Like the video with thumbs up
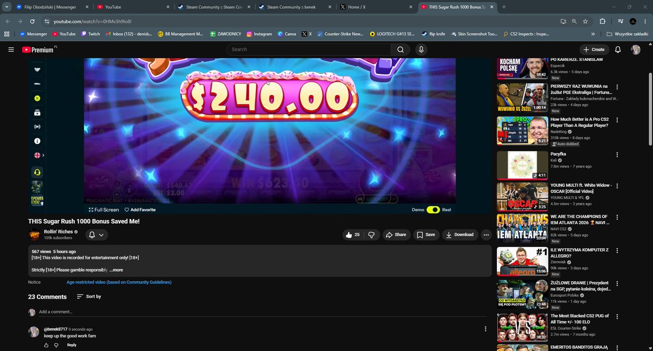 point(352,235)
